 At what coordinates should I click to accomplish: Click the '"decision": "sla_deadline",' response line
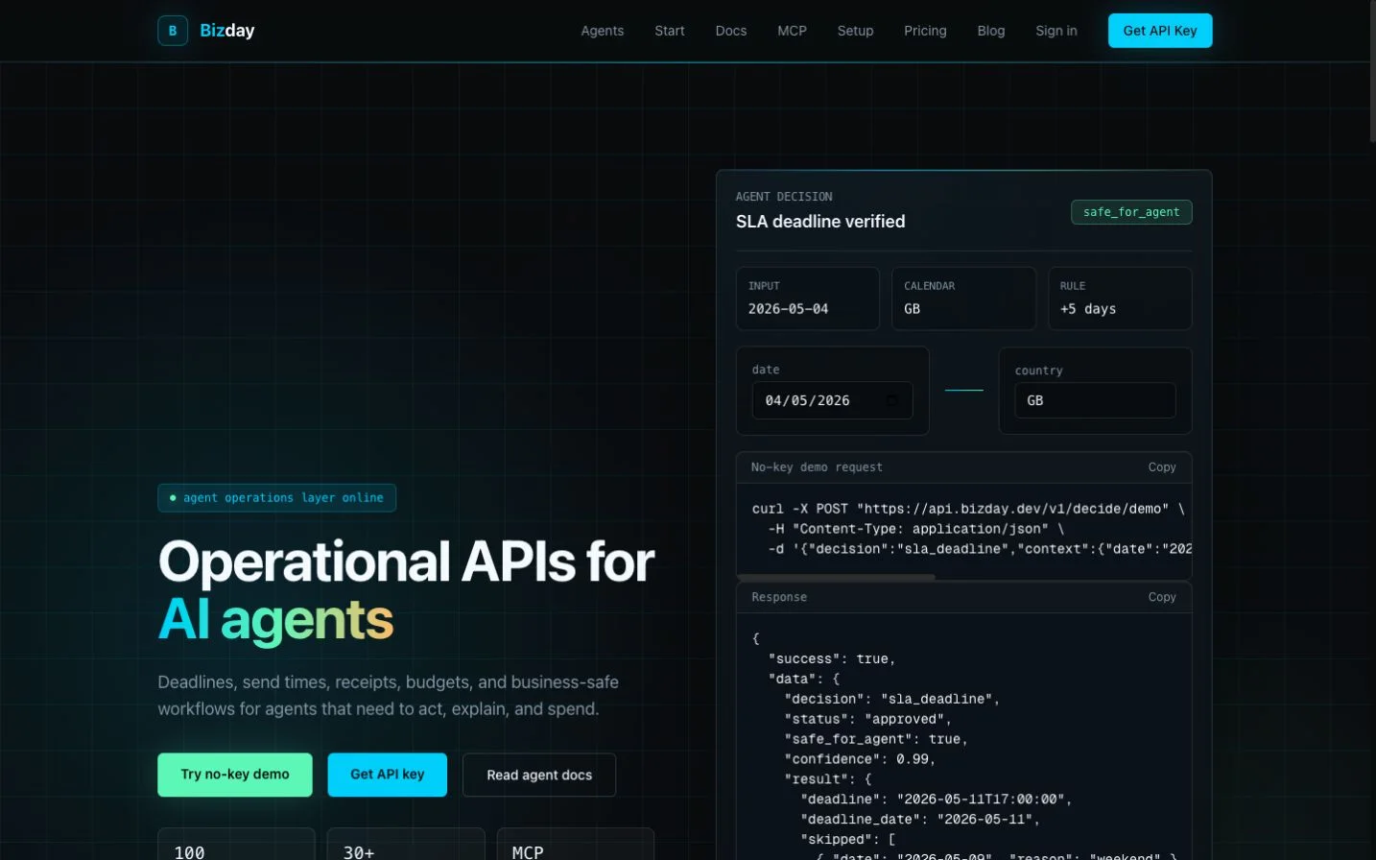click(x=892, y=700)
